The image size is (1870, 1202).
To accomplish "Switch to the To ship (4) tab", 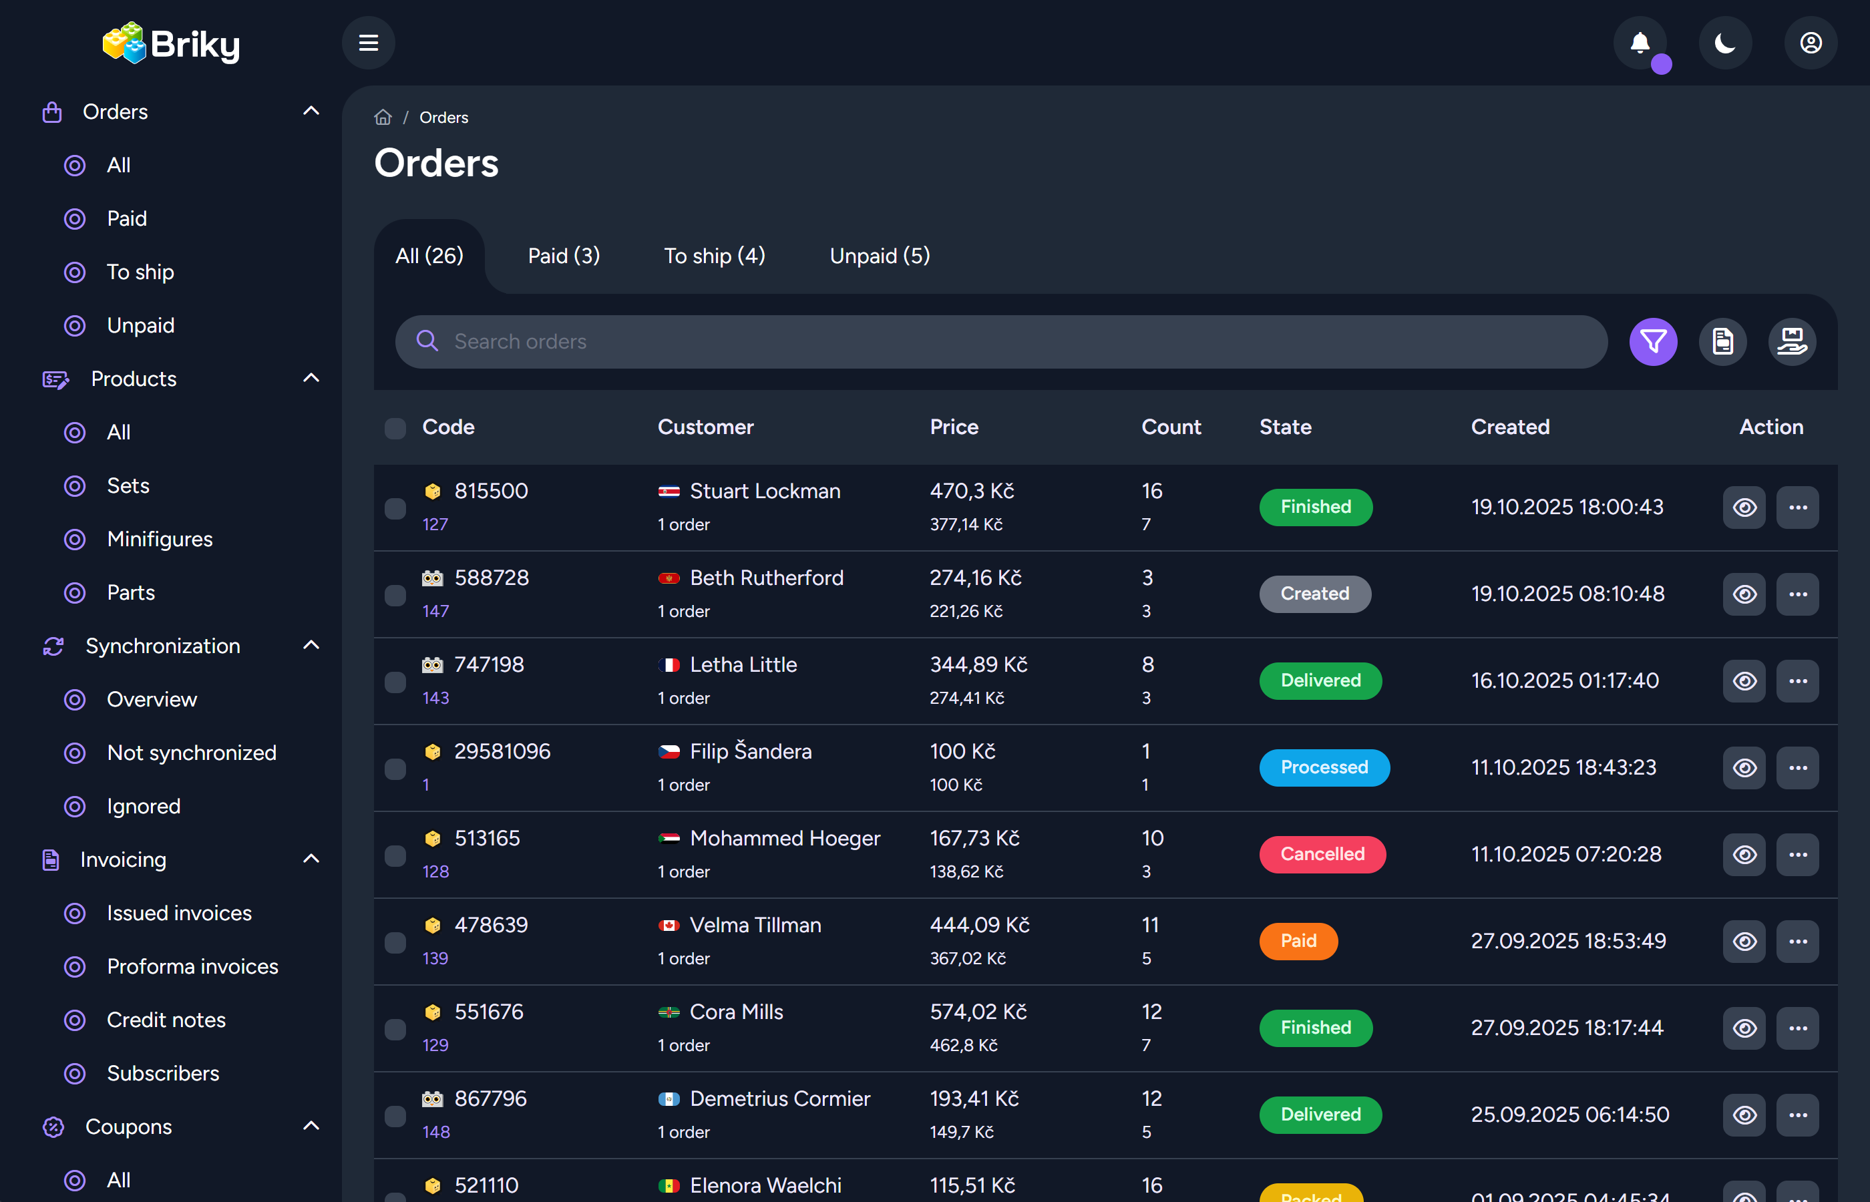I will (x=714, y=256).
